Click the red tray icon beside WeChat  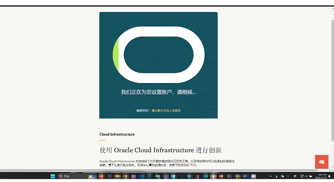[276, 176]
